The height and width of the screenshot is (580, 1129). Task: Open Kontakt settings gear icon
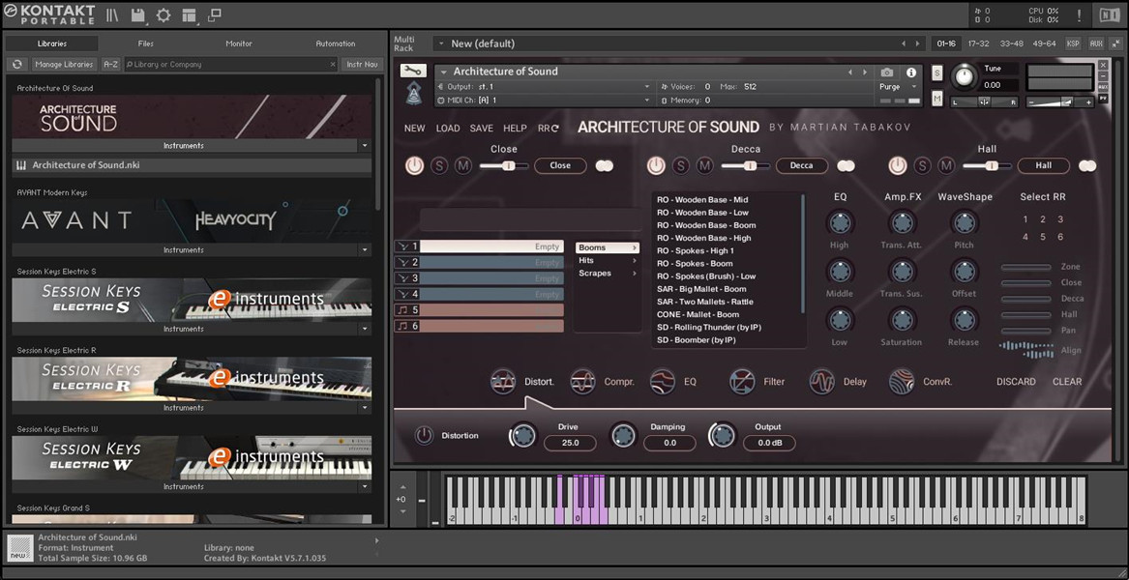(163, 14)
